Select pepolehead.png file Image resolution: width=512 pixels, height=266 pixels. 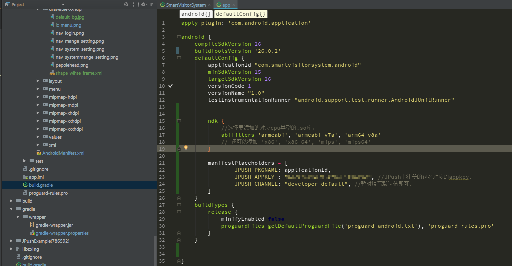click(72, 65)
